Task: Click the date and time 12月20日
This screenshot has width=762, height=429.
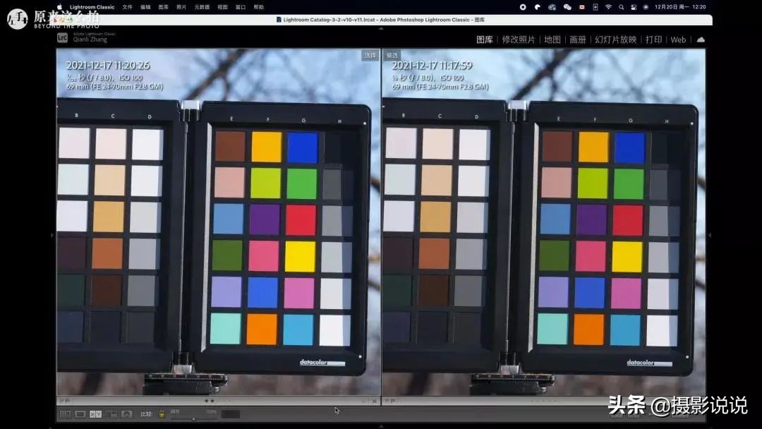Action: pyautogui.click(x=680, y=7)
